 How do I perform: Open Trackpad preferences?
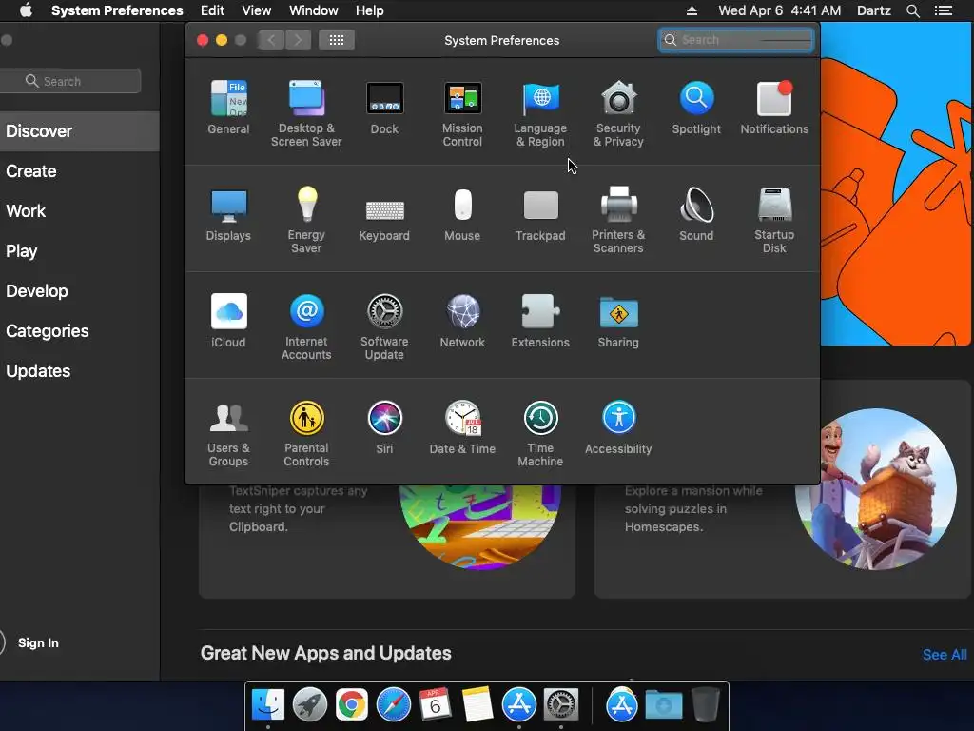(540, 214)
